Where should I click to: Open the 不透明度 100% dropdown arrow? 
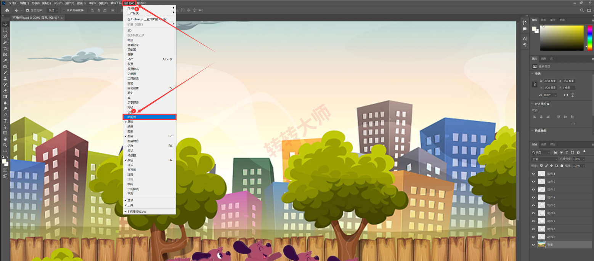(583, 159)
